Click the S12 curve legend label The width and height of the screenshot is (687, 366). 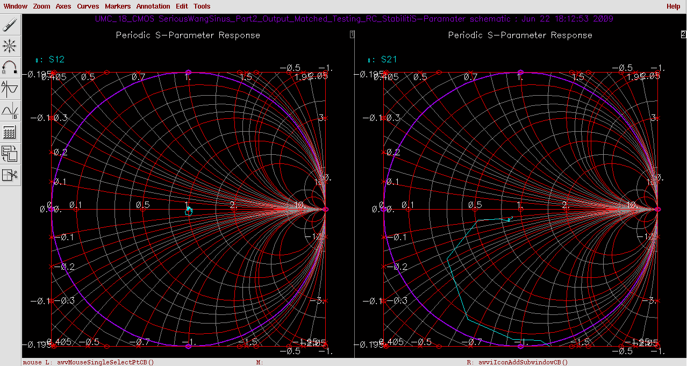coord(56,59)
